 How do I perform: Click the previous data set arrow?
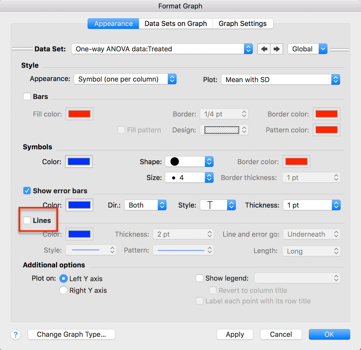click(x=264, y=49)
